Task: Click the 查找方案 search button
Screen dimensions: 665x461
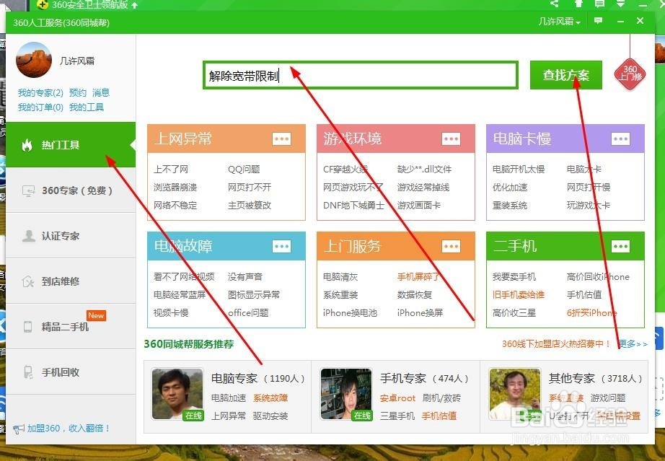Action: [x=565, y=75]
